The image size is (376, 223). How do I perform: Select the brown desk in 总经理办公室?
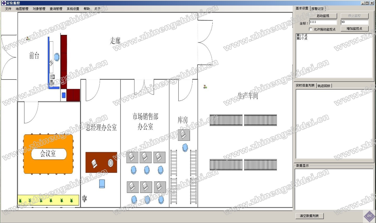point(101,163)
